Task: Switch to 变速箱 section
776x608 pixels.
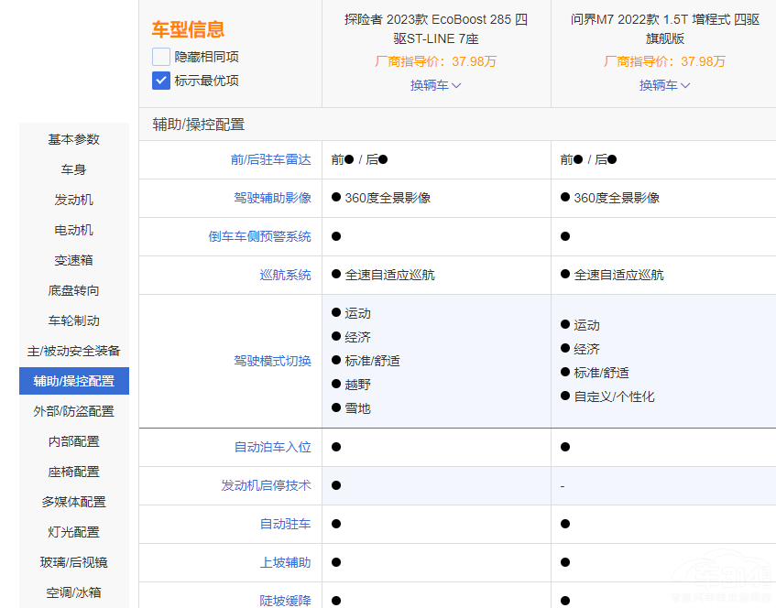Action: point(74,260)
